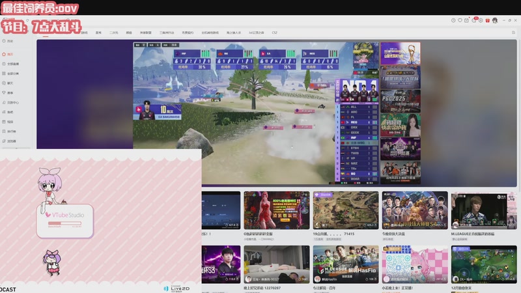Select the golden trophy carousel thumbnail
This screenshot has height=293, width=521.
click(401, 53)
